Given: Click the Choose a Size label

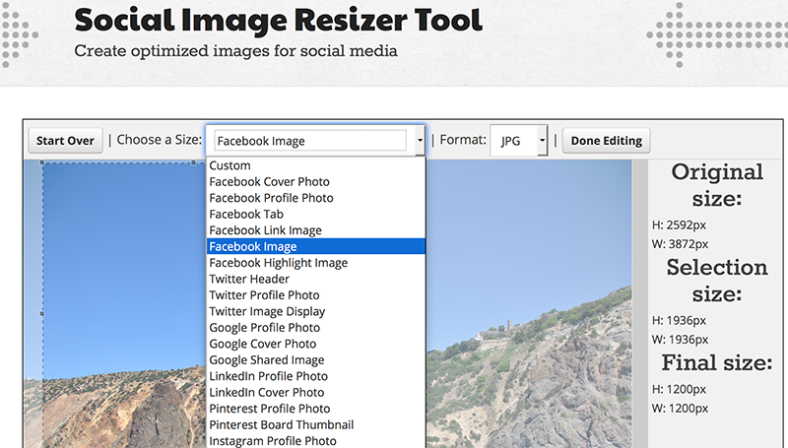Looking at the screenshot, I should (x=160, y=140).
